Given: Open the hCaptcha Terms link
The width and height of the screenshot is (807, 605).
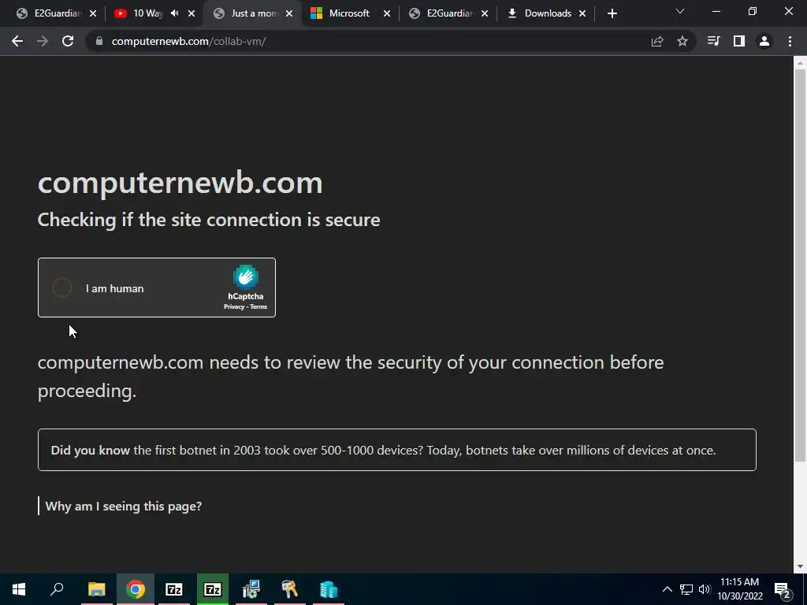Looking at the screenshot, I should coord(258,306).
